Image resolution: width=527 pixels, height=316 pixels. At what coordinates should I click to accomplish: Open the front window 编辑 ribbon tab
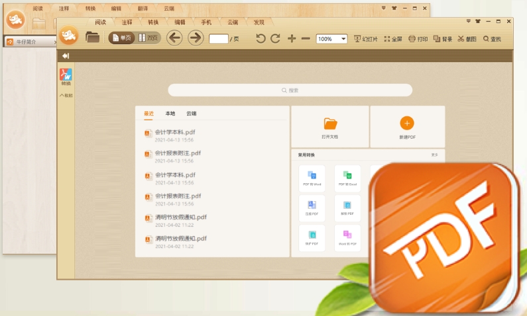click(x=180, y=22)
